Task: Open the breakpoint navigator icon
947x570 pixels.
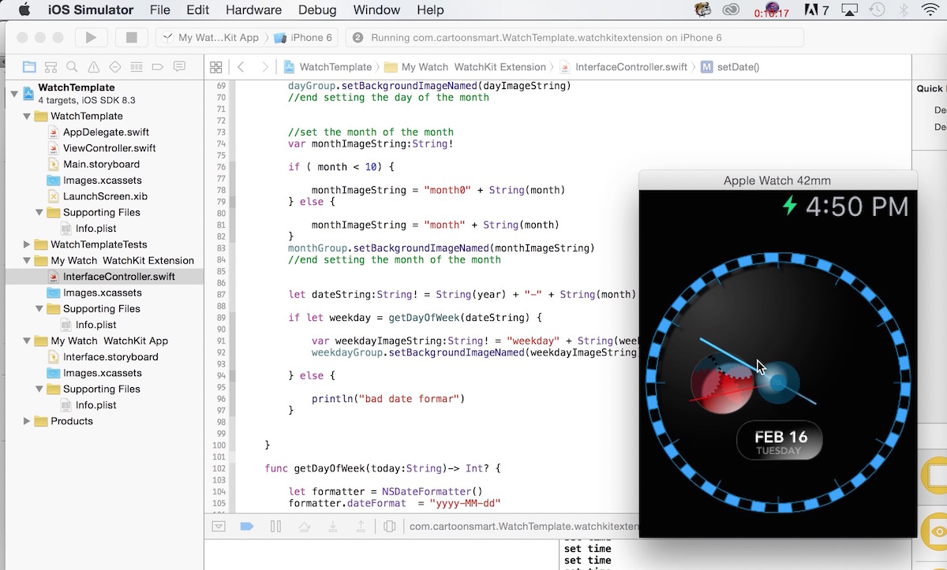Action: [x=158, y=67]
